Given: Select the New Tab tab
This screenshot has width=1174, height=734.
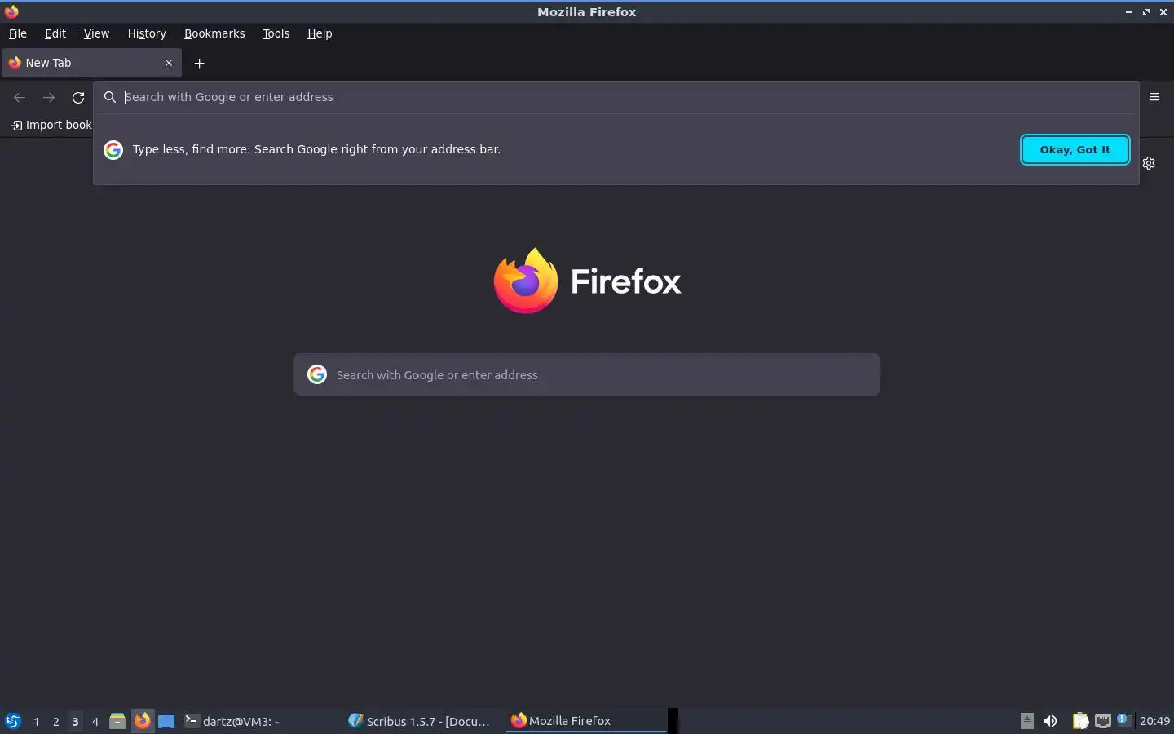Looking at the screenshot, I should 91,63.
